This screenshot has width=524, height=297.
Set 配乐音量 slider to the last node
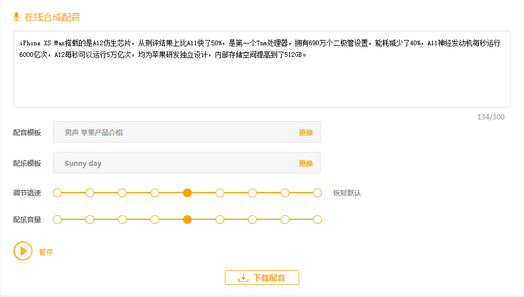pyautogui.click(x=317, y=219)
